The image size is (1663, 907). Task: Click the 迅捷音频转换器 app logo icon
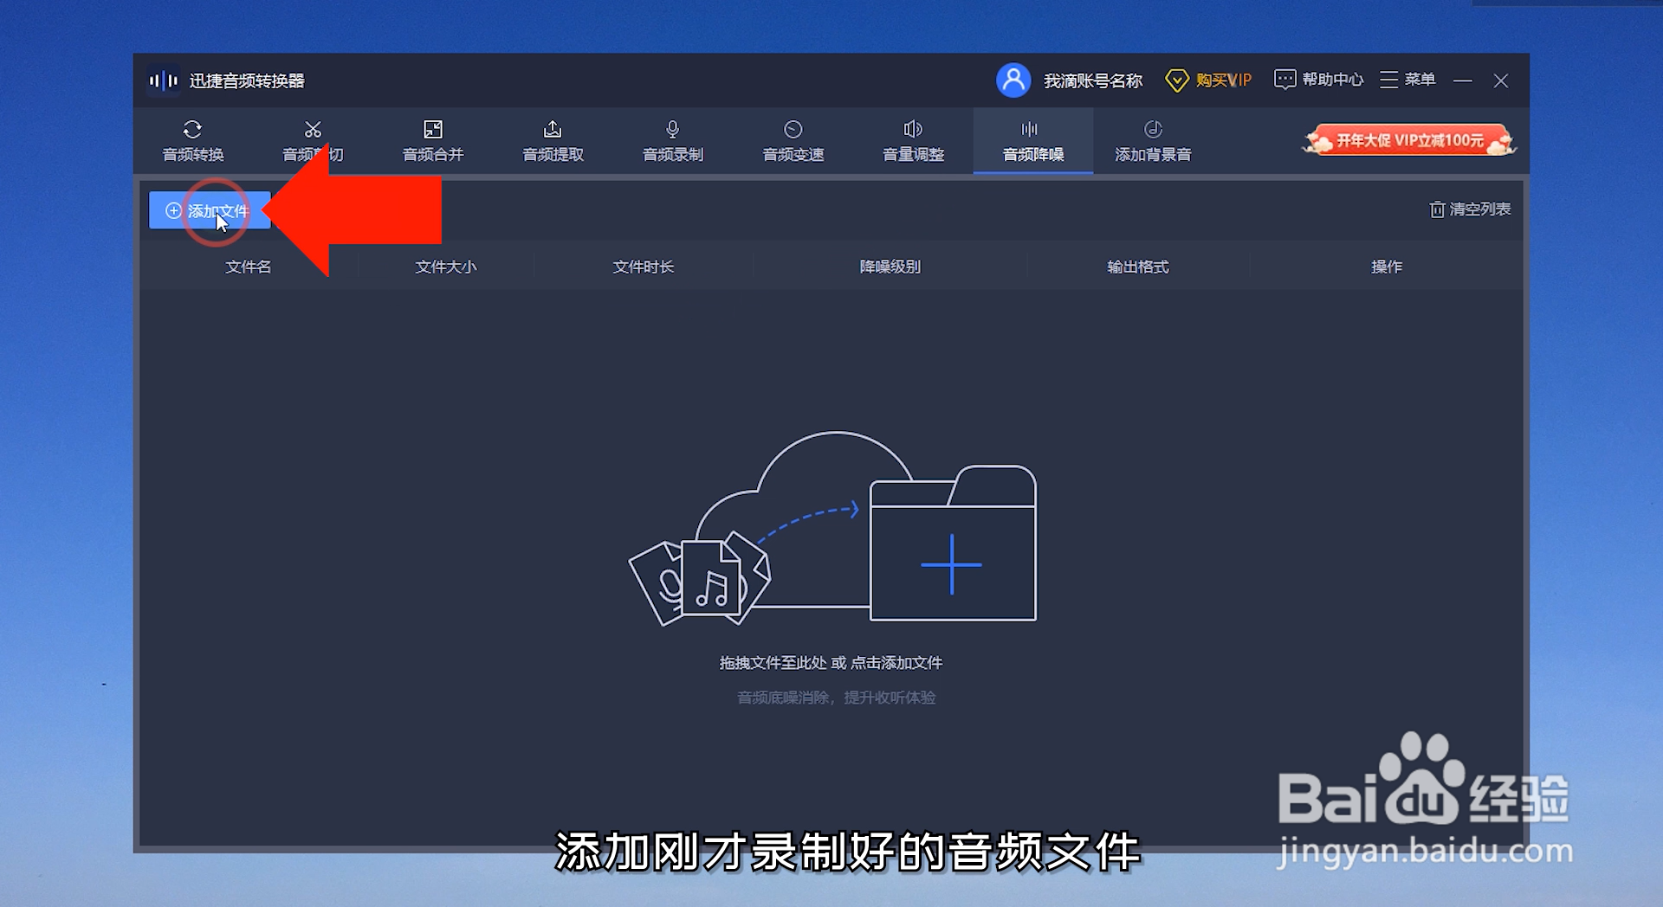coord(163,80)
